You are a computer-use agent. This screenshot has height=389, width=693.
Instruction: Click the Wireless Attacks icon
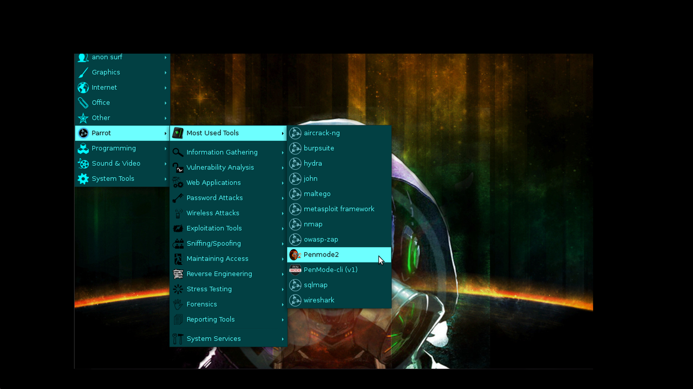(178, 213)
